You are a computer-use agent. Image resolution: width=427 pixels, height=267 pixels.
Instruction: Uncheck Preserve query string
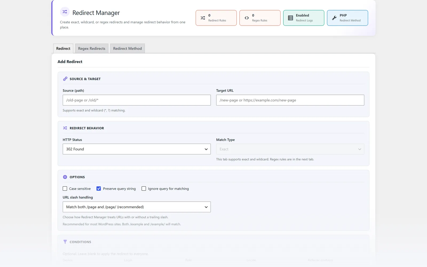coord(99,189)
